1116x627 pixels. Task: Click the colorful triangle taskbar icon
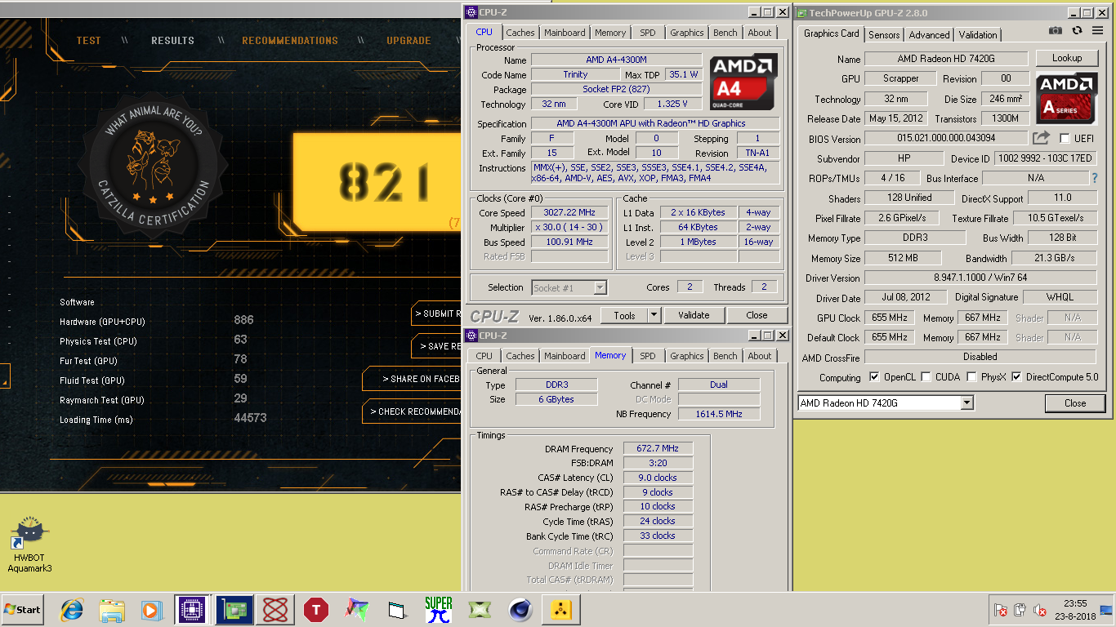click(x=357, y=610)
